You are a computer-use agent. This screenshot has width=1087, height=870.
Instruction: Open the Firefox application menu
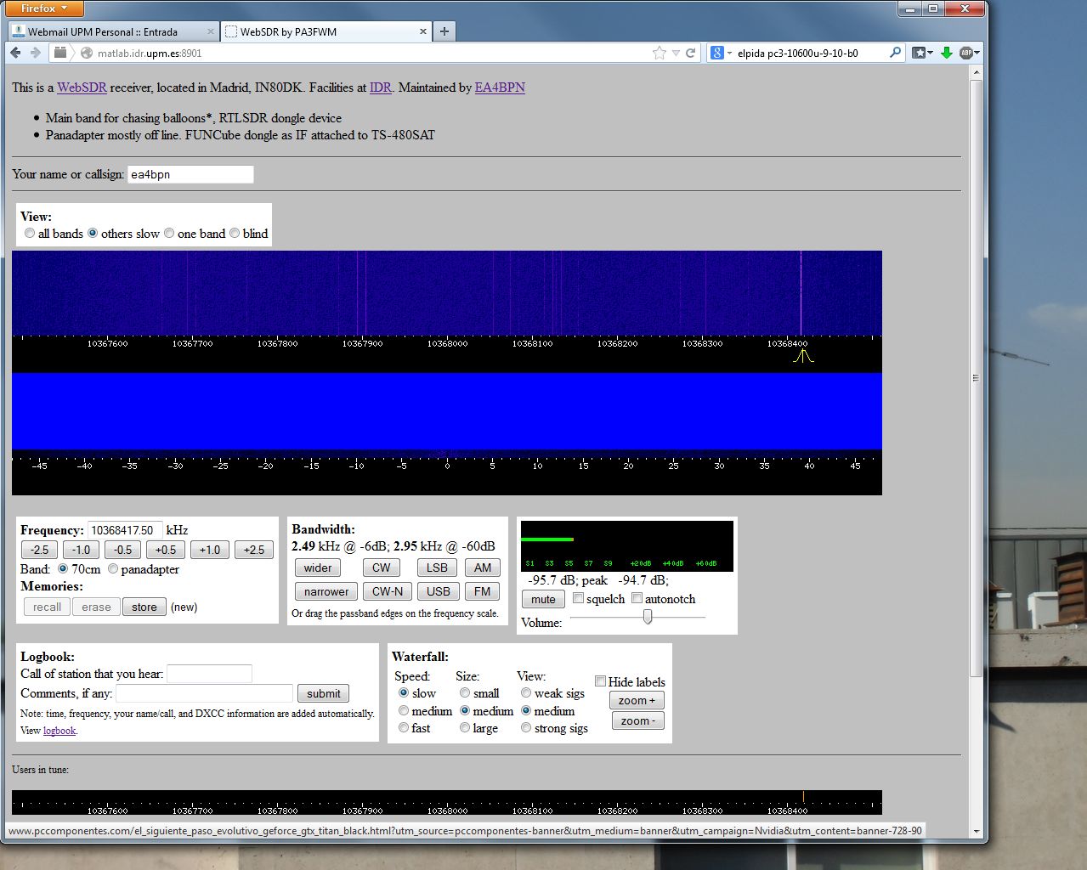[42, 8]
